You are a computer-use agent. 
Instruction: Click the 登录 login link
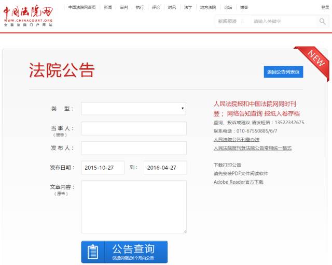click(325, 7)
